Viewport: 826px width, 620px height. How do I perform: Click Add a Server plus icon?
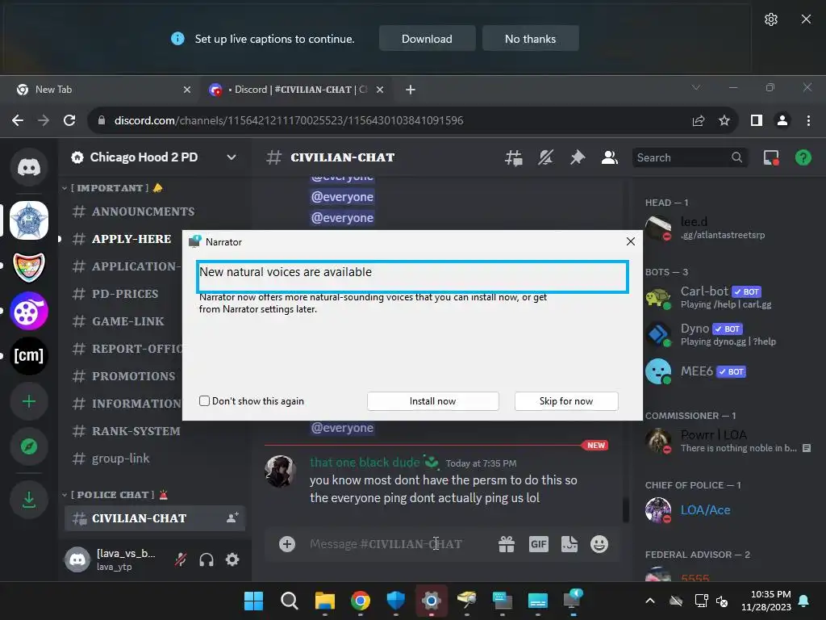pyautogui.click(x=29, y=402)
